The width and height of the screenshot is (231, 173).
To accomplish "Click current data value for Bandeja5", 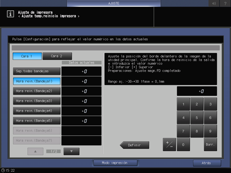I will [x=81, y=121].
